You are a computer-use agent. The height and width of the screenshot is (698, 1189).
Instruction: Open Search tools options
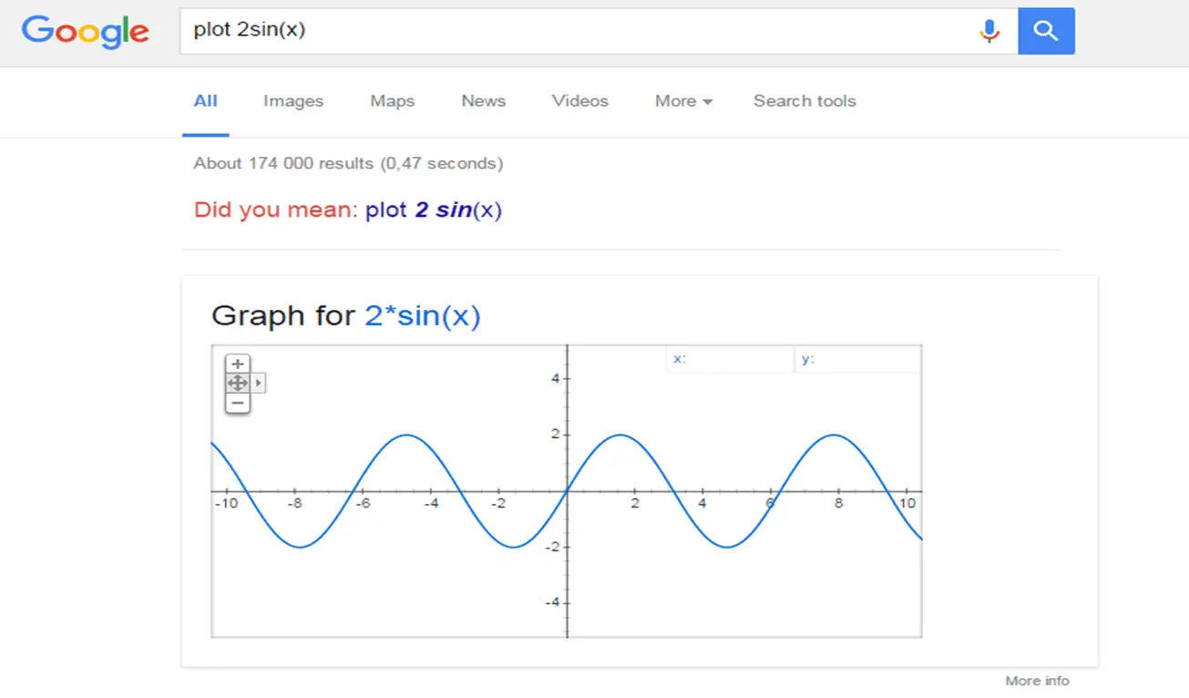click(x=805, y=101)
